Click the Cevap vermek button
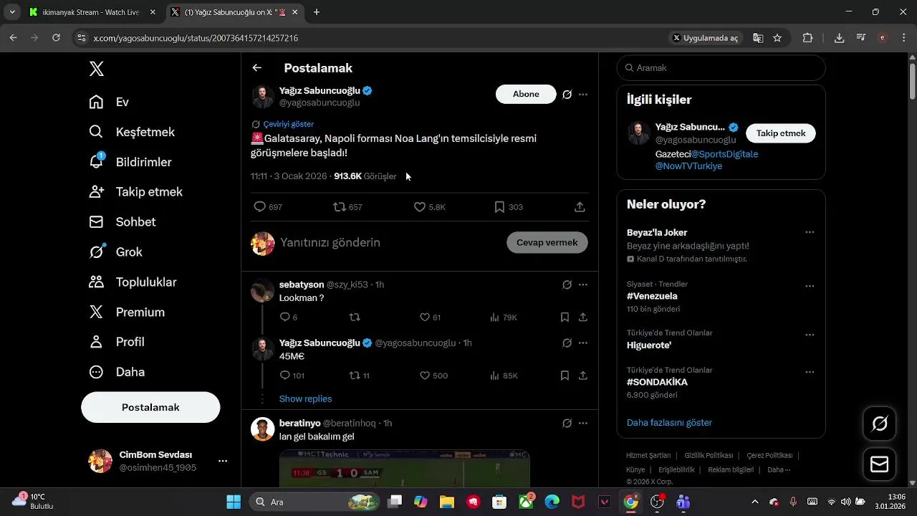Viewport: 917px width, 516px height. point(547,242)
